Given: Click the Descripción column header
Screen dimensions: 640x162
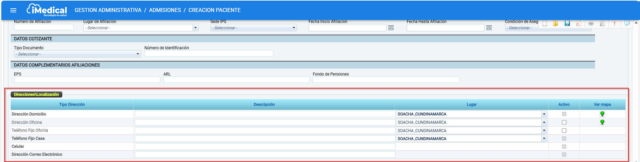Looking at the screenshot, I should 264,104.
